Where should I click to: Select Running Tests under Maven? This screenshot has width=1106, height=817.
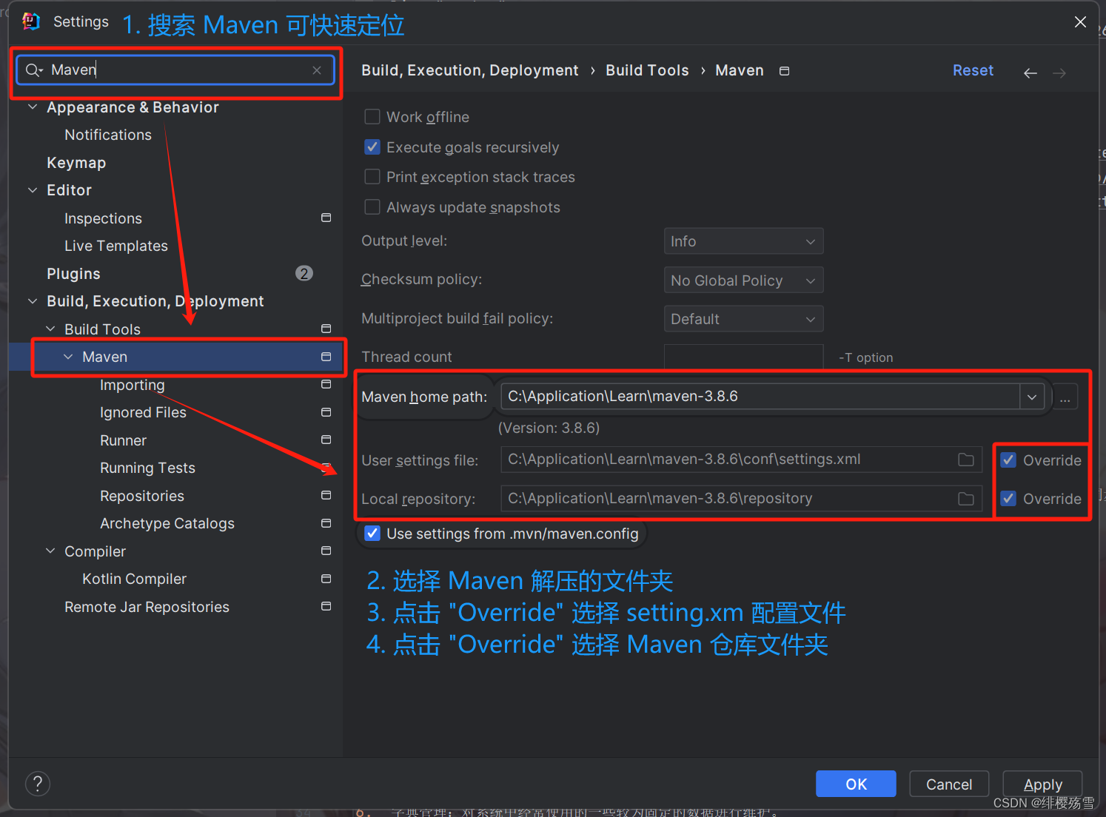coord(147,468)
